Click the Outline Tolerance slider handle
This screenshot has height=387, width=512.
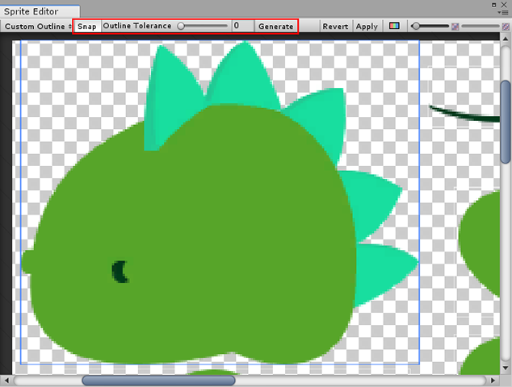182,26
